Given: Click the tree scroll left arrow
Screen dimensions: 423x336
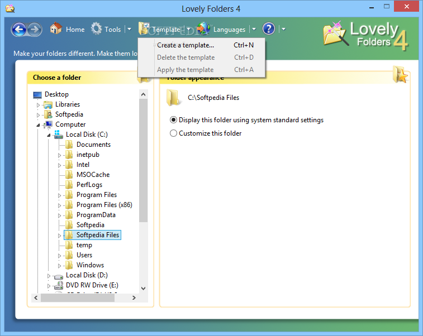Looking at the screenshot, I should tap(36, 297).
